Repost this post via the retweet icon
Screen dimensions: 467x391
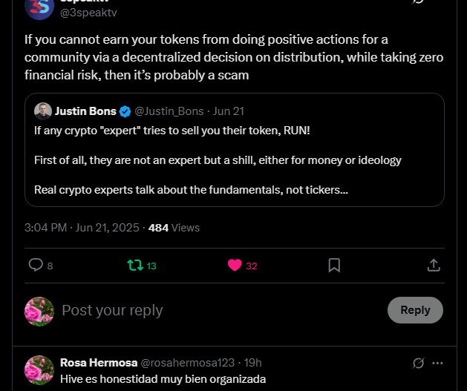coord(135,265)
